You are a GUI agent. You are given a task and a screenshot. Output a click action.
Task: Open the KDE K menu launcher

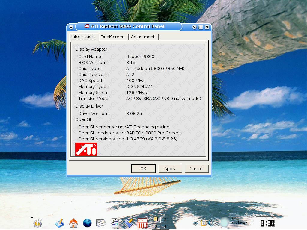click(38, 223)
